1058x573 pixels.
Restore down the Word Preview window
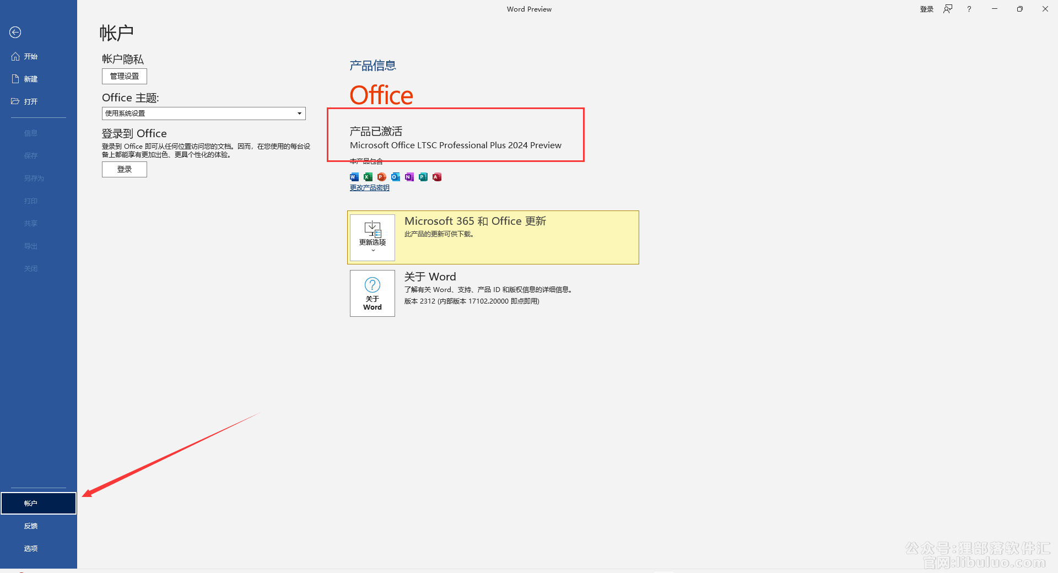point(1020,9)
